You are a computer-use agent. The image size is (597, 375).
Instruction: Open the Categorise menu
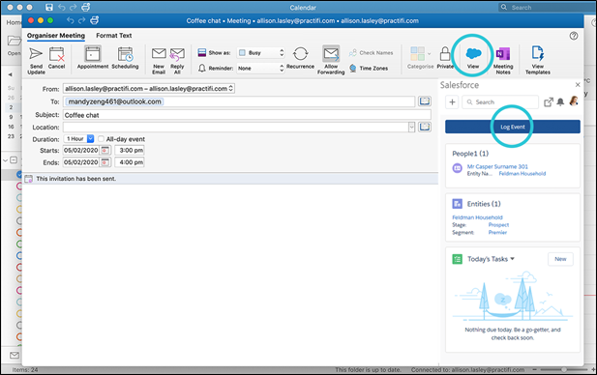(420, 53)
